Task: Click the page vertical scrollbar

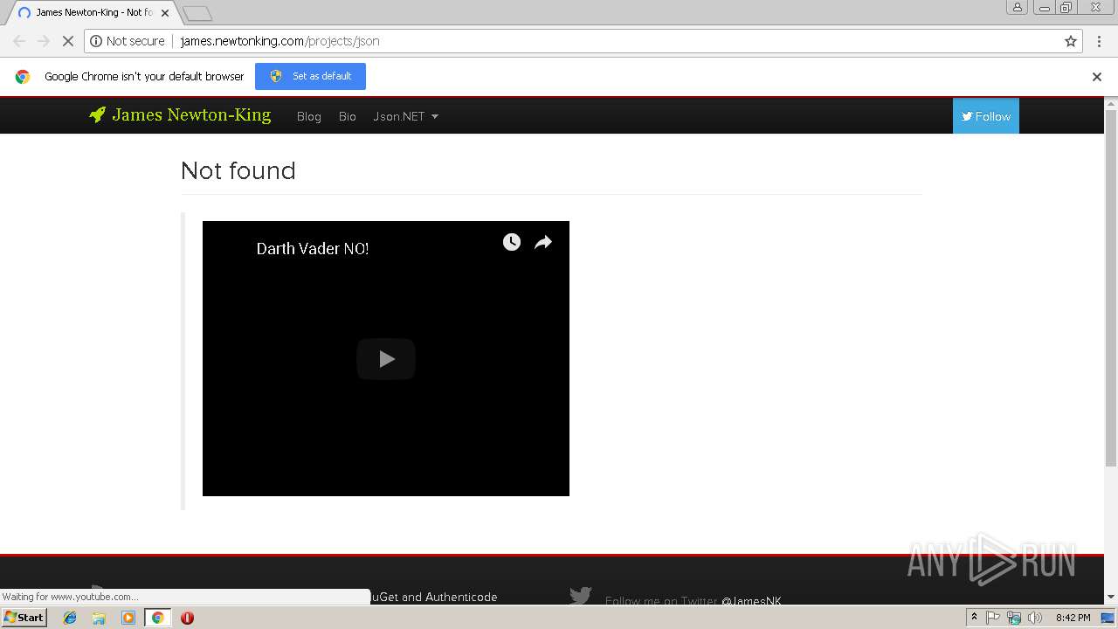Action: (1111, 288)
